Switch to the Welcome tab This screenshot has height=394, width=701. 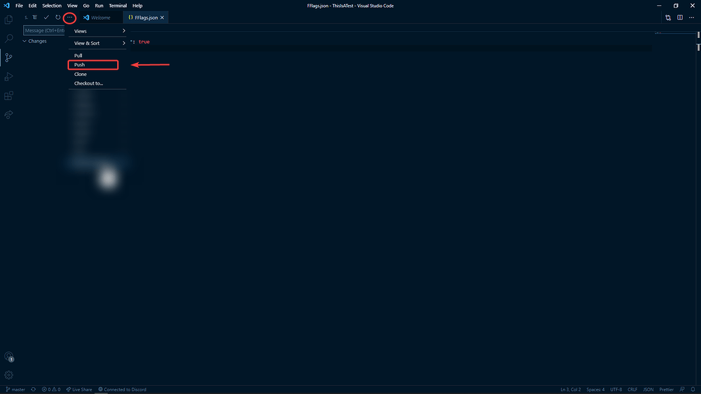click(x=101, y=18)
